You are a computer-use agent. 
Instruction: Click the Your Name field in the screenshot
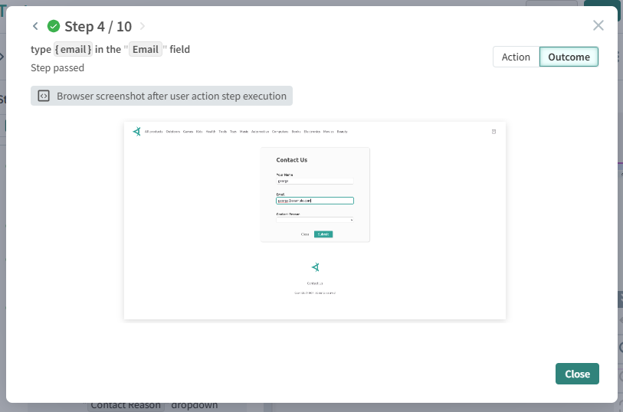pos(315,181)
